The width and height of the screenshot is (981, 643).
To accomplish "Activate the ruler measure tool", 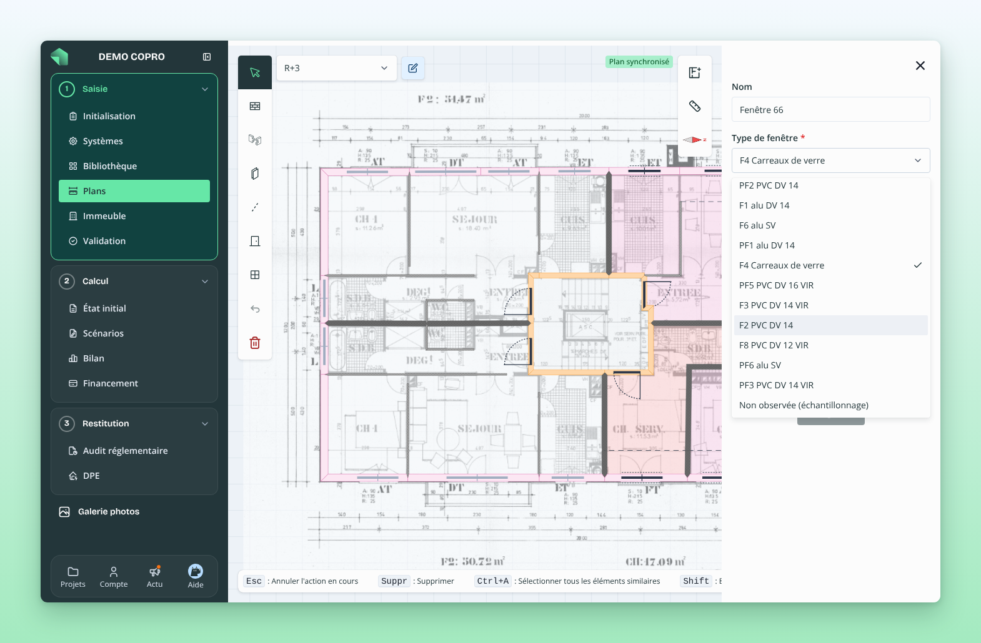I will (x=695, y=106).
